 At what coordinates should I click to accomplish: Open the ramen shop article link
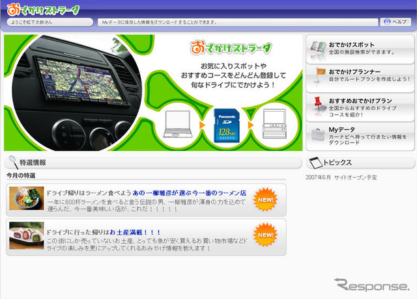189,193
